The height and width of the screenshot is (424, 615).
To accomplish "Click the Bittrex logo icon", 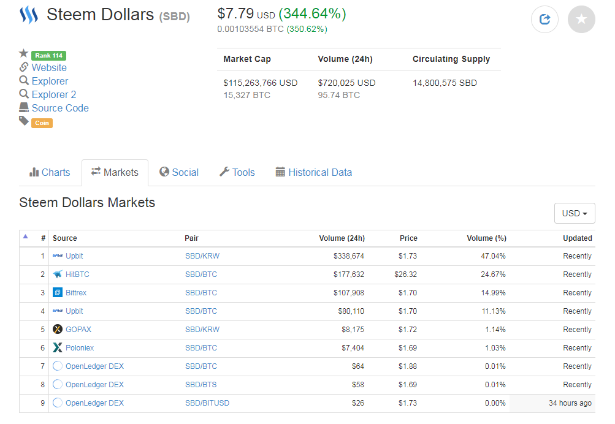I will point(58,292).
